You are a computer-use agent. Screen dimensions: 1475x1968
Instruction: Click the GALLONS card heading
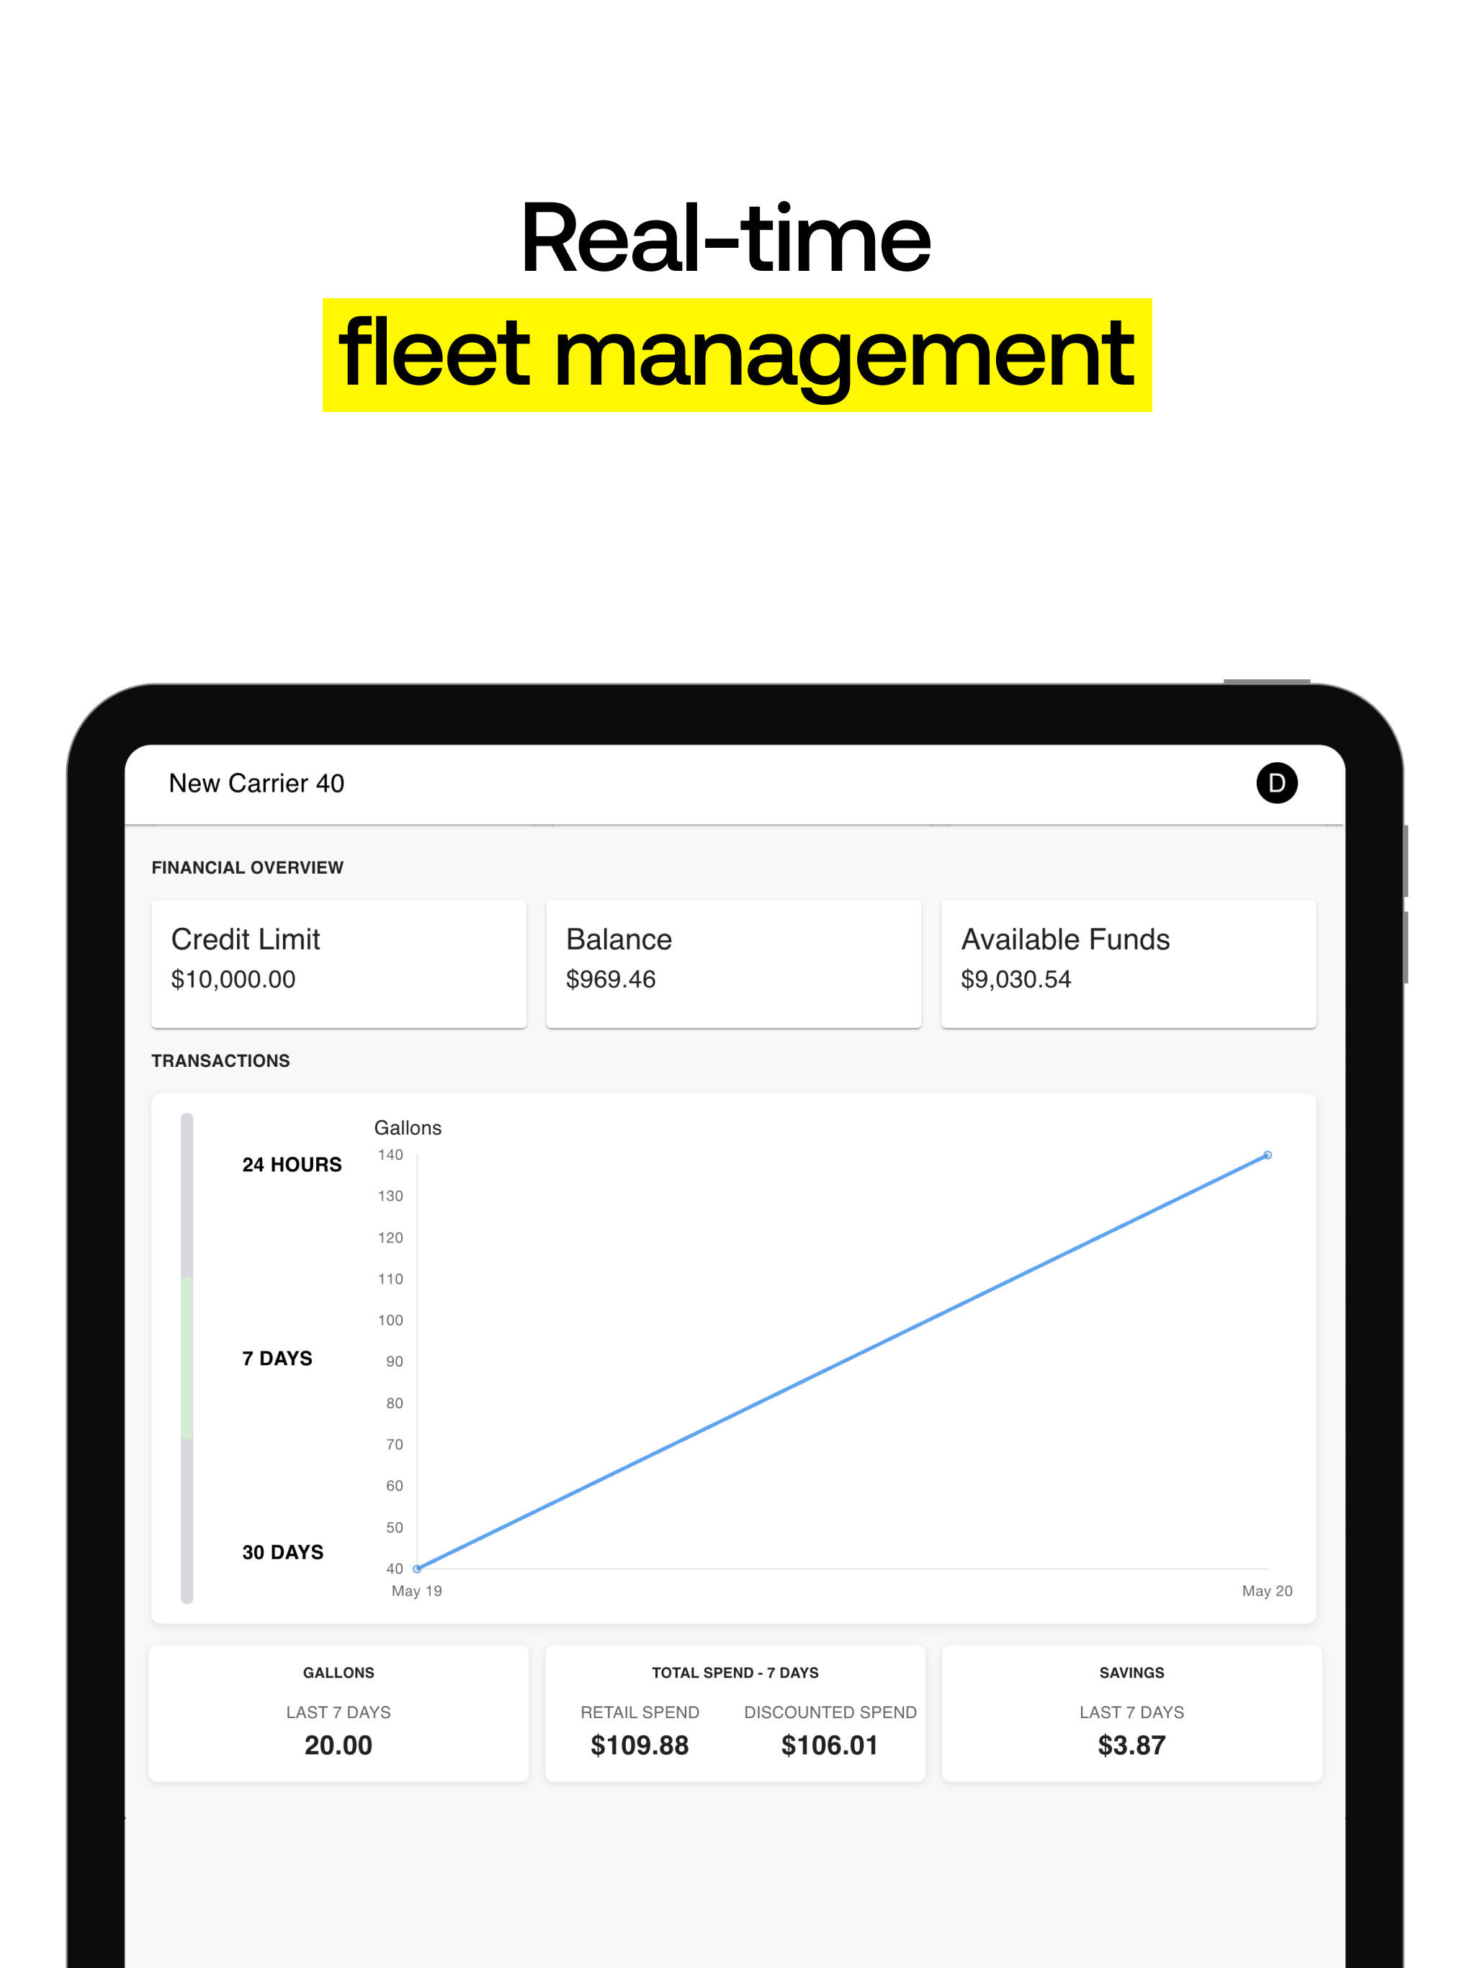click(339, 1673)
